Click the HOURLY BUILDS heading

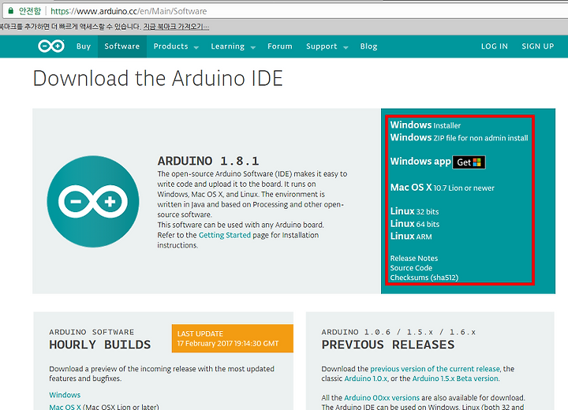coord(100,345)
